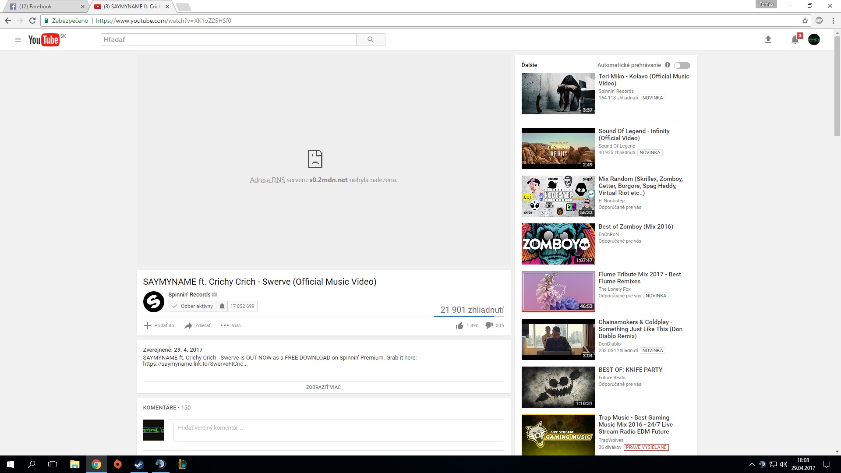Click the subscription notification bell
This screenshot has width=841, height=473.
pyautogui.click(x=222, y=306)
